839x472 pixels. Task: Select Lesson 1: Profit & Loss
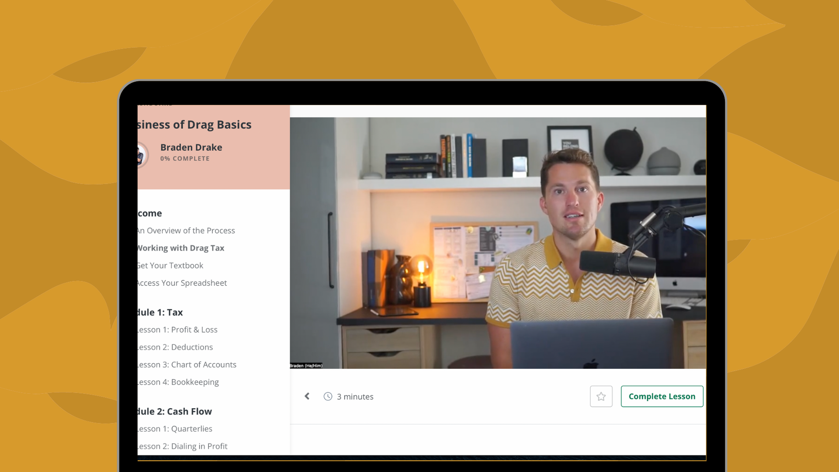point(178,330)
